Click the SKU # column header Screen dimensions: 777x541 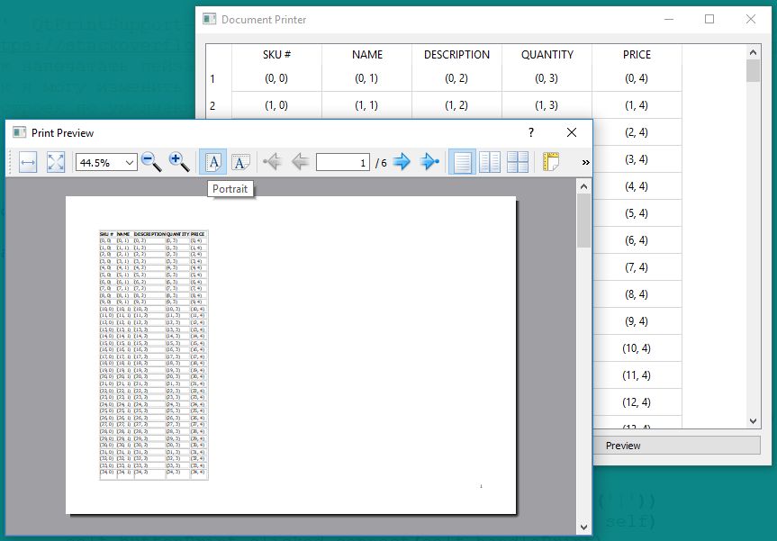click(x=276, y=55)
